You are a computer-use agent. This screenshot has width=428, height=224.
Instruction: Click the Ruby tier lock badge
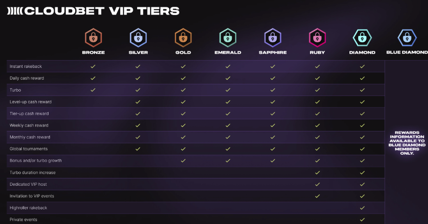pyautogui.click(x=317, y=37)
